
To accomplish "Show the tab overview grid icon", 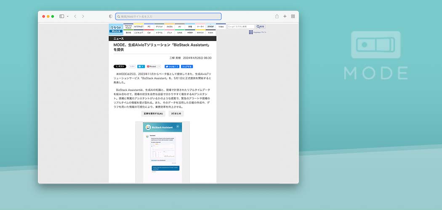I will tap(293, 16).
